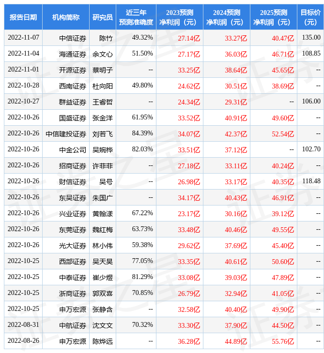Click target price 108.85
Image resolution: width=324 pixels, height=353 pixels.
311,54
